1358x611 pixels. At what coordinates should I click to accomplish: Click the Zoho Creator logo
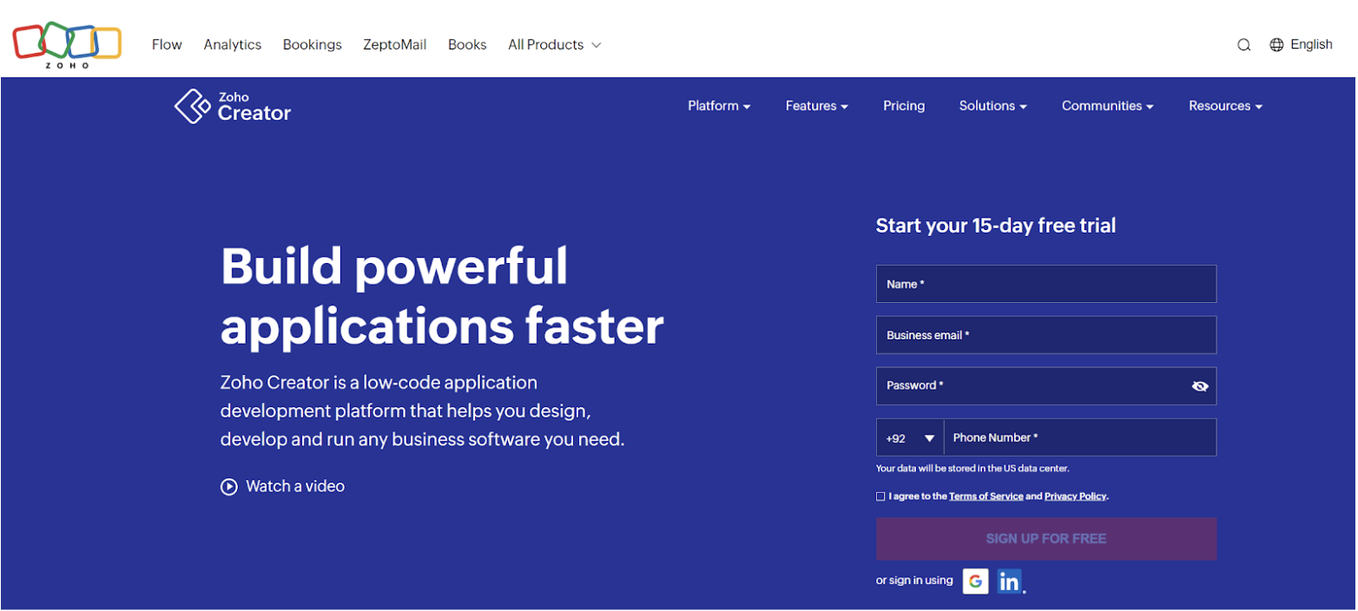tap(233, 106)
